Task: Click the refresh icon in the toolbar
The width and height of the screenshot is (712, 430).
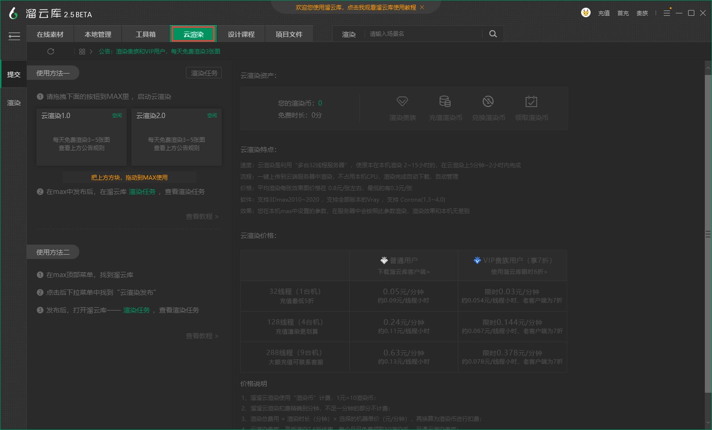Action: click(x=51, y=52)
